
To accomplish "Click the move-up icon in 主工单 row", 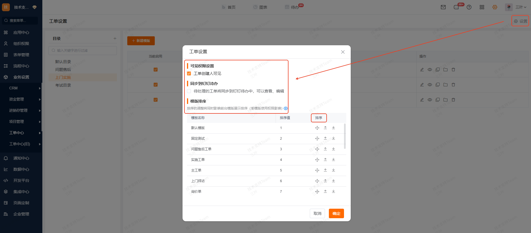I will point(325,170).
